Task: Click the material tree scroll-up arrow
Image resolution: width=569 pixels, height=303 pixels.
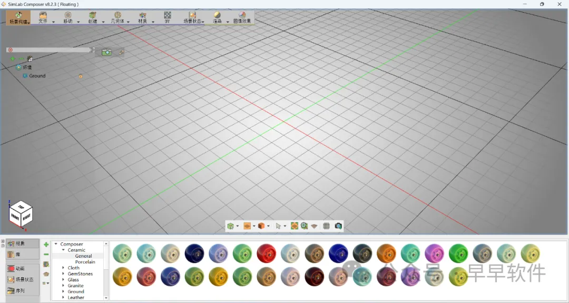Action: (106, 243)
